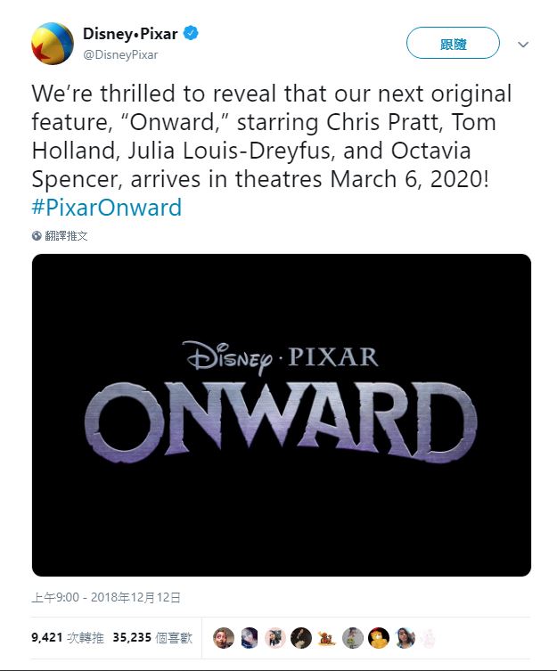Open the Disney•Pixar display name
The height and width of the screenshot is (671, 557).
130,35
